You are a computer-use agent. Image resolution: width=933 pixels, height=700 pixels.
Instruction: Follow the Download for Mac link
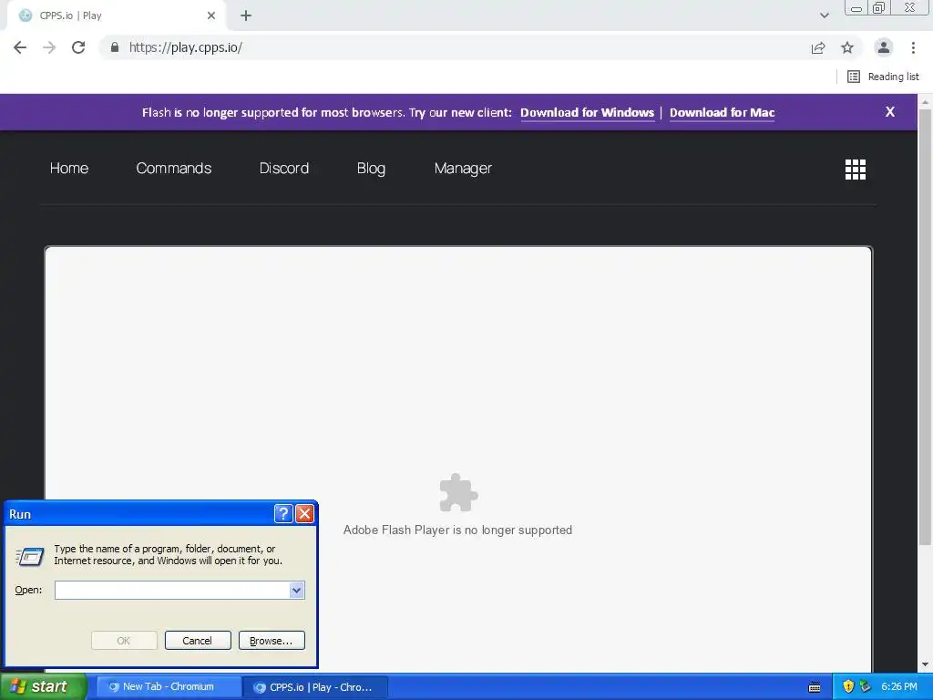(x=722, y=112)
